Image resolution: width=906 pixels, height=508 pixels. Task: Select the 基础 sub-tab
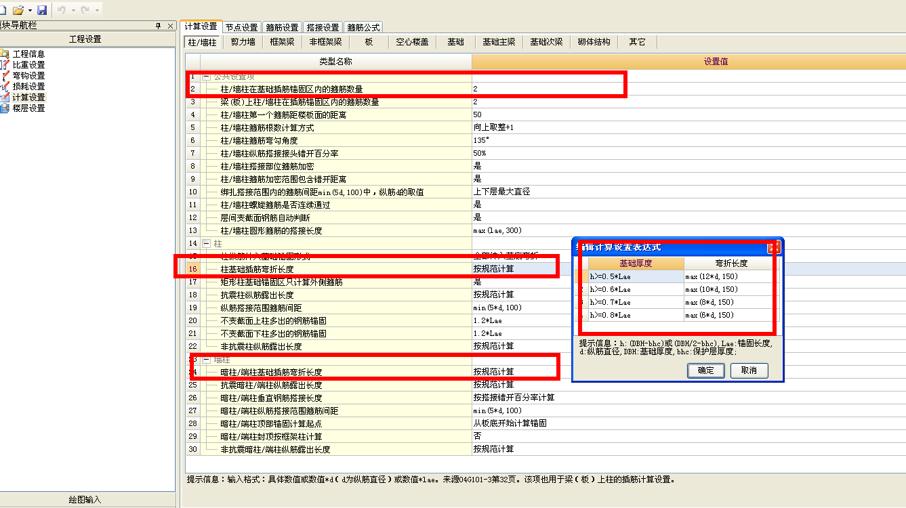pos(455,42)
